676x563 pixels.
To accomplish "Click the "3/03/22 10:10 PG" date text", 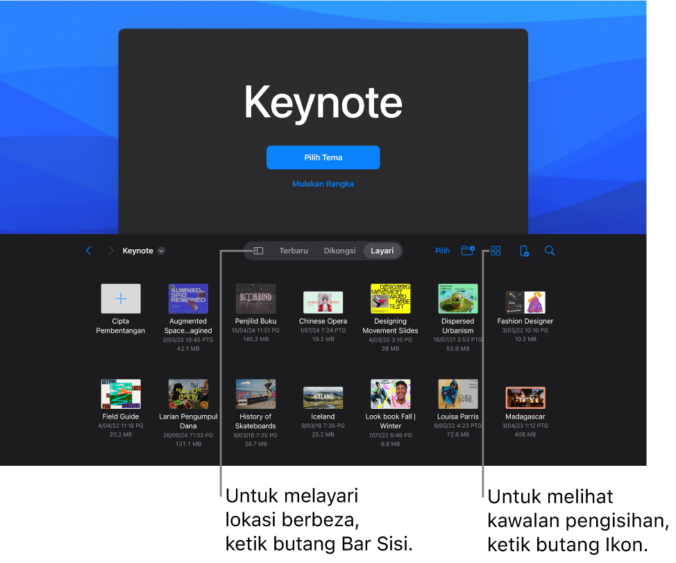I will 525,330.
